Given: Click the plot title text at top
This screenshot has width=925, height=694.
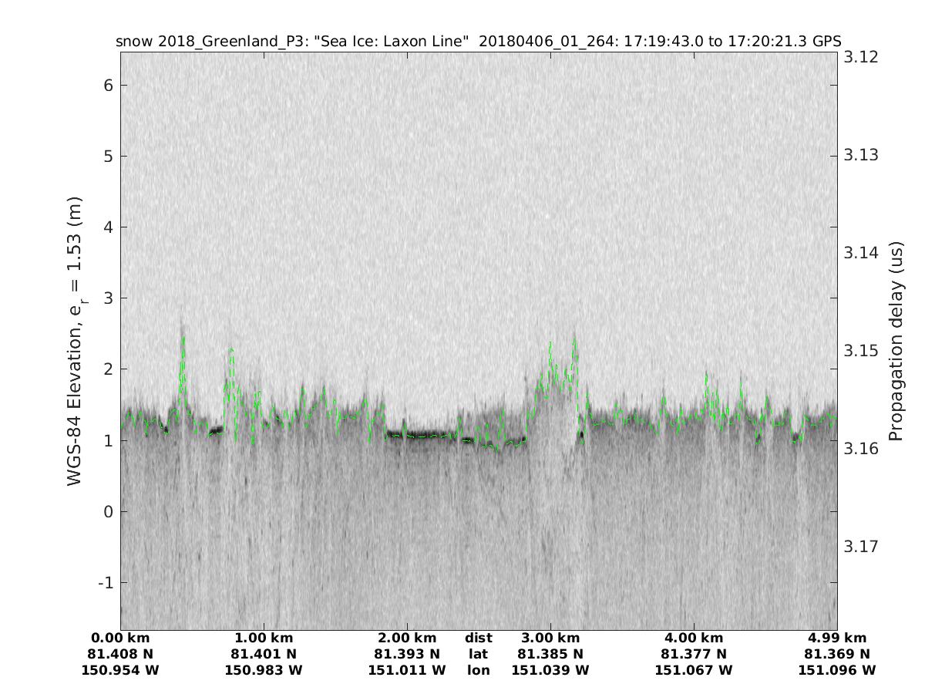Looking at the screenshot, I should [478, 41].
